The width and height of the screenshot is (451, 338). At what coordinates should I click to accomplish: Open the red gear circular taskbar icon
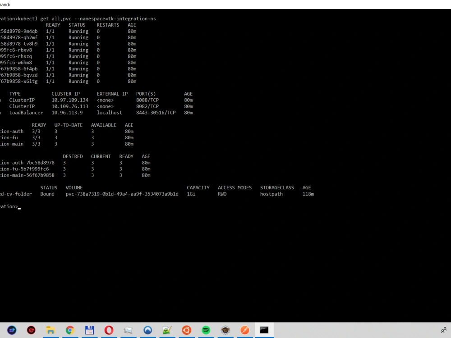[x=31, y=330]
